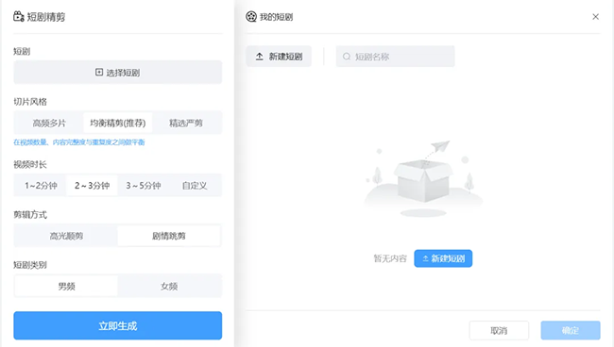
Task: Click the 立即生成 button
Action: [117, 325]
